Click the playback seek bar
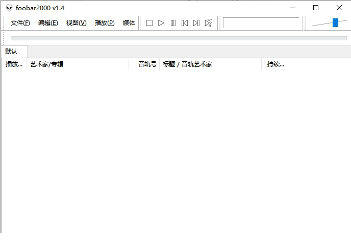This screenshot has width=351, height=242. click(x=179, y=38)
